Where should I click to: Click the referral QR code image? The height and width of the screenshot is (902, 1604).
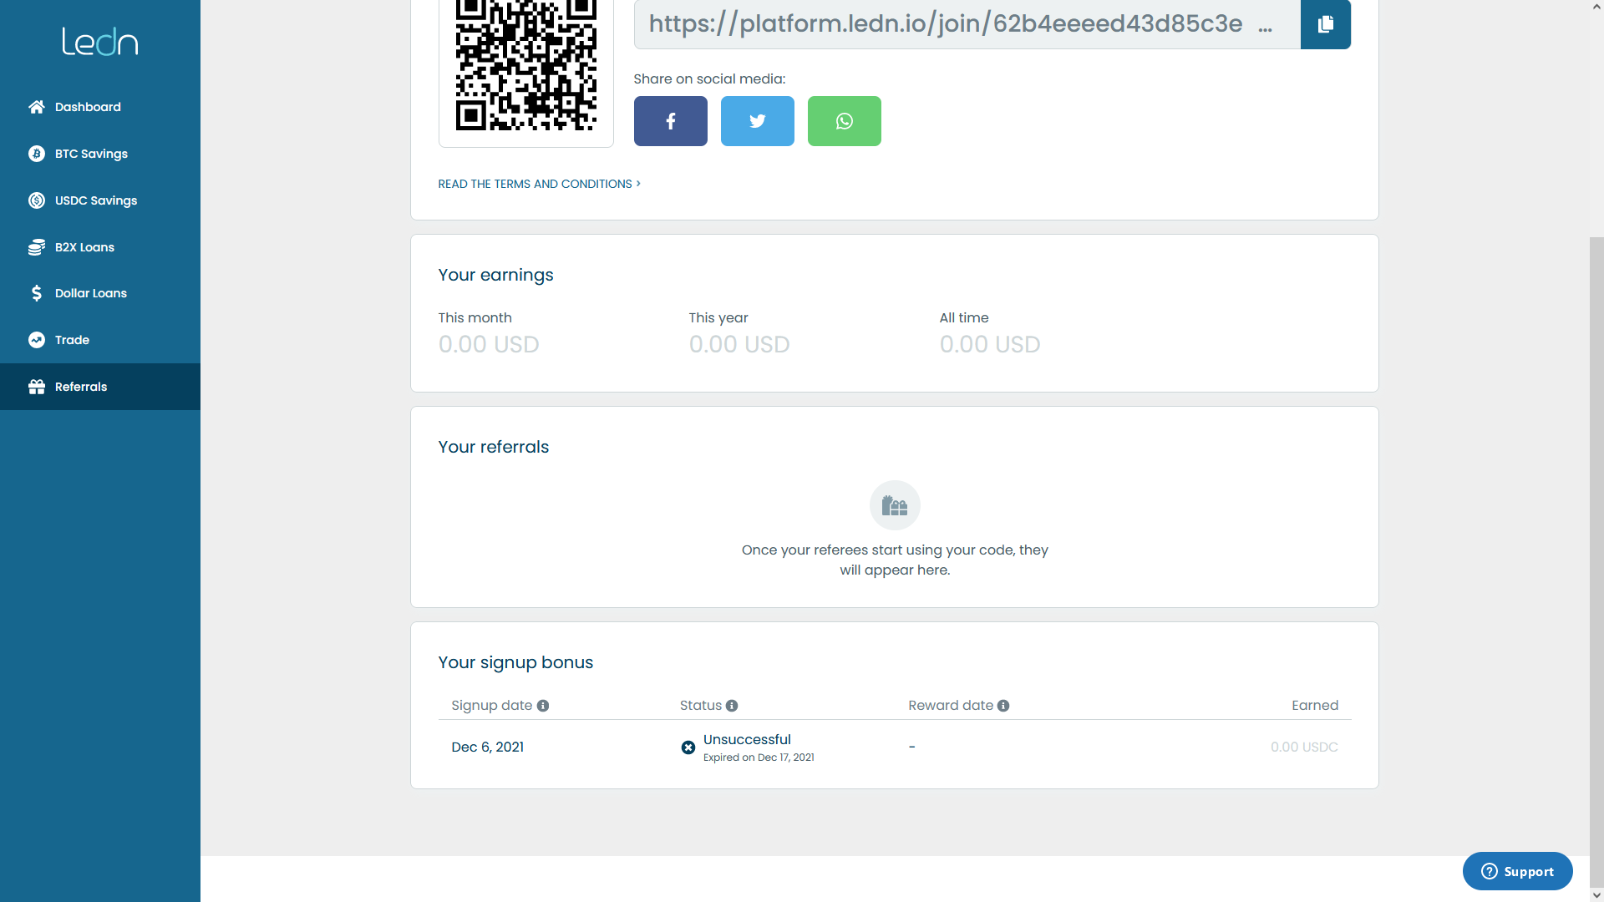click(x=525, y=67)
